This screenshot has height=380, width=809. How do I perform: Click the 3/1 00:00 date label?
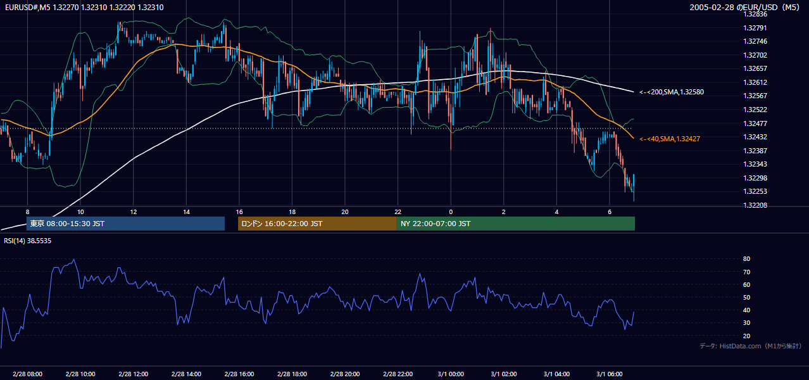[x=451, y=374]
